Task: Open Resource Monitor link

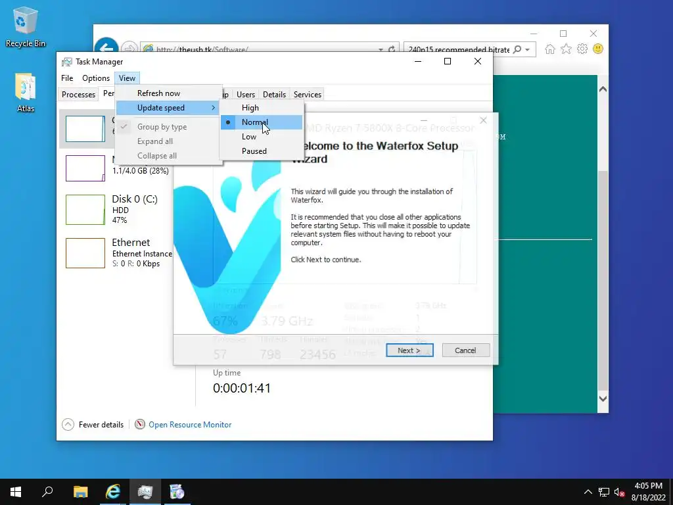Action: tap(190, 425)
